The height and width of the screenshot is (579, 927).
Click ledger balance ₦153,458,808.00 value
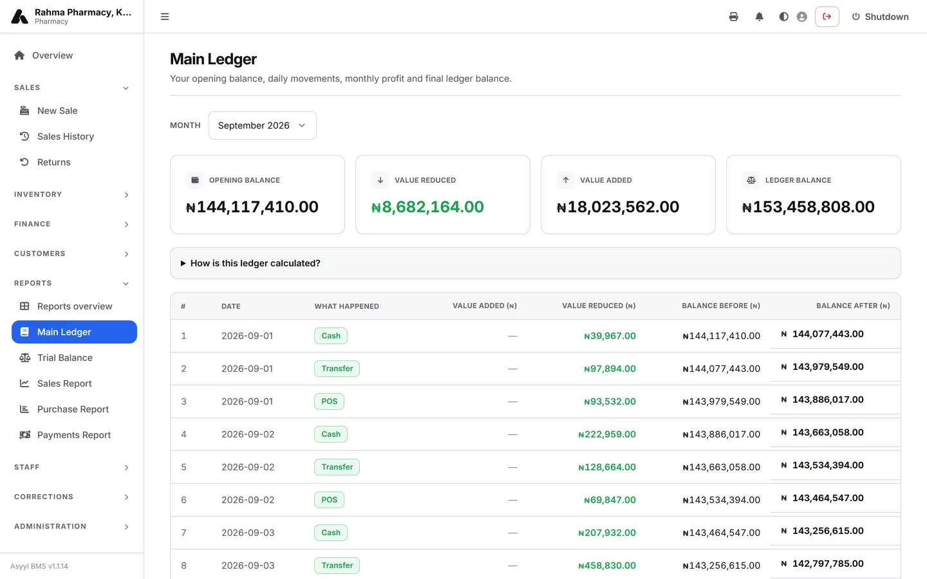(x=808, y=207)
